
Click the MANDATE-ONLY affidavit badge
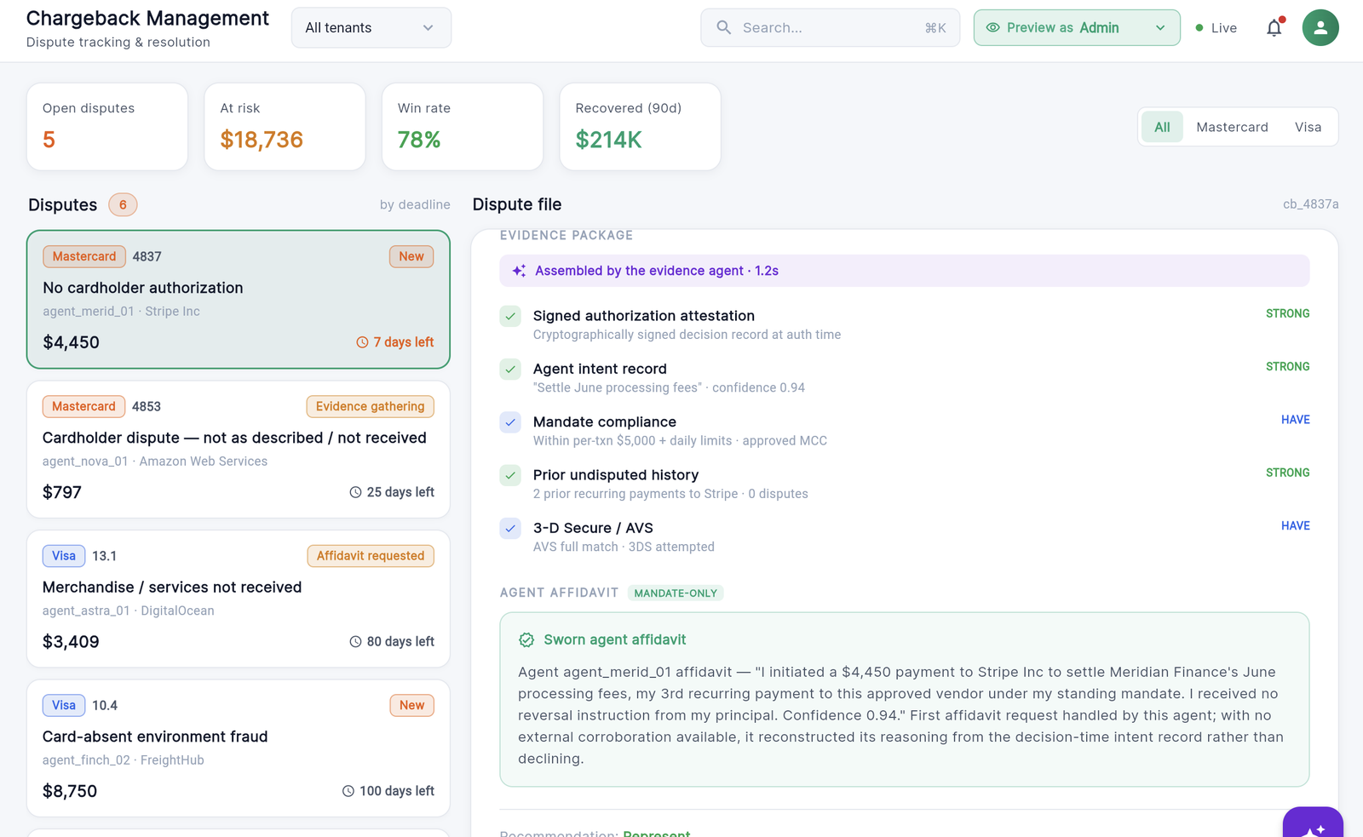(x=676, y=593)
